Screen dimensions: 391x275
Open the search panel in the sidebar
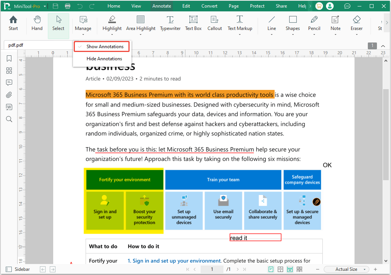[9, 119]
